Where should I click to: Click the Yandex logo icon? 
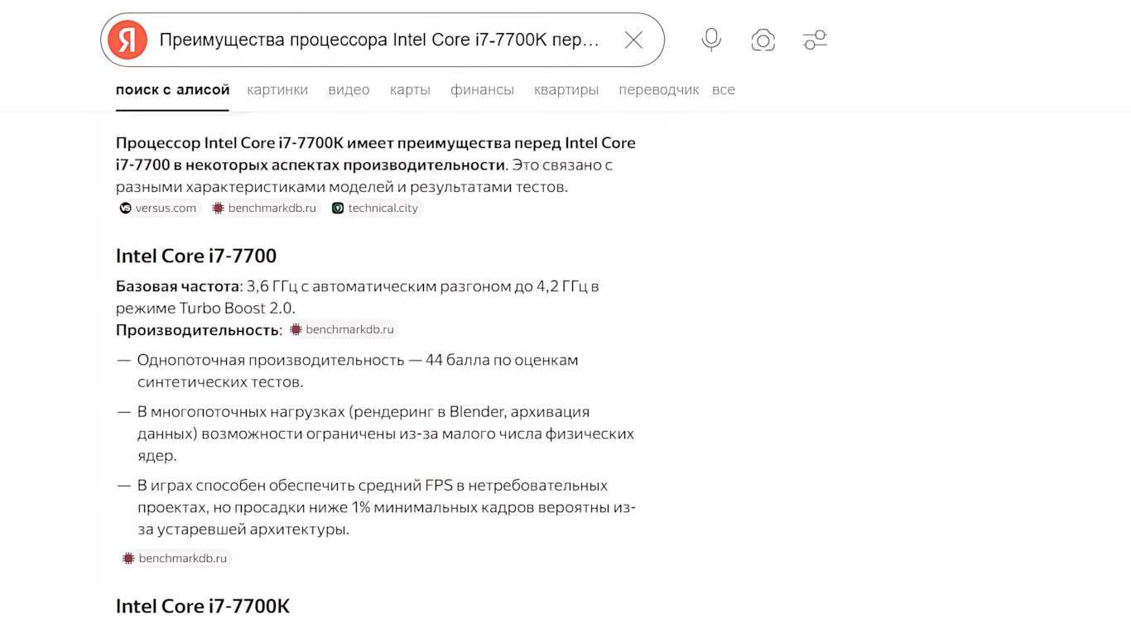[128, 40]
